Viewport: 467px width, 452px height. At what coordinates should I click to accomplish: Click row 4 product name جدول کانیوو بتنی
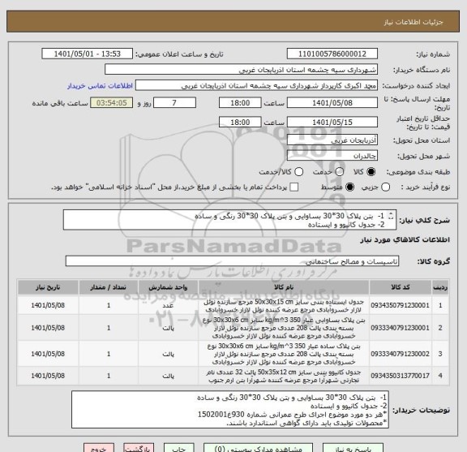pos(284,377)
